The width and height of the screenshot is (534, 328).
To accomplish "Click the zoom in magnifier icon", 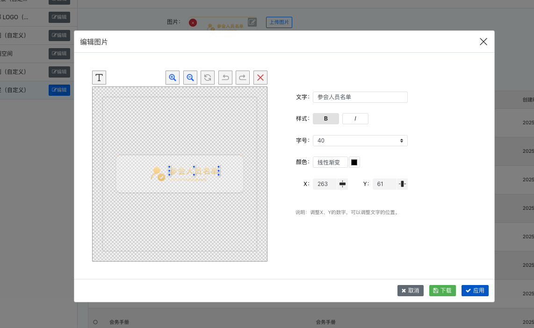I will coord(173,78).
